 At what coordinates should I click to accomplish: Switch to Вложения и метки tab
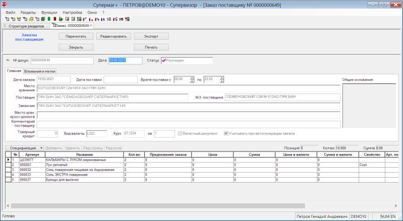click(39, 72)
